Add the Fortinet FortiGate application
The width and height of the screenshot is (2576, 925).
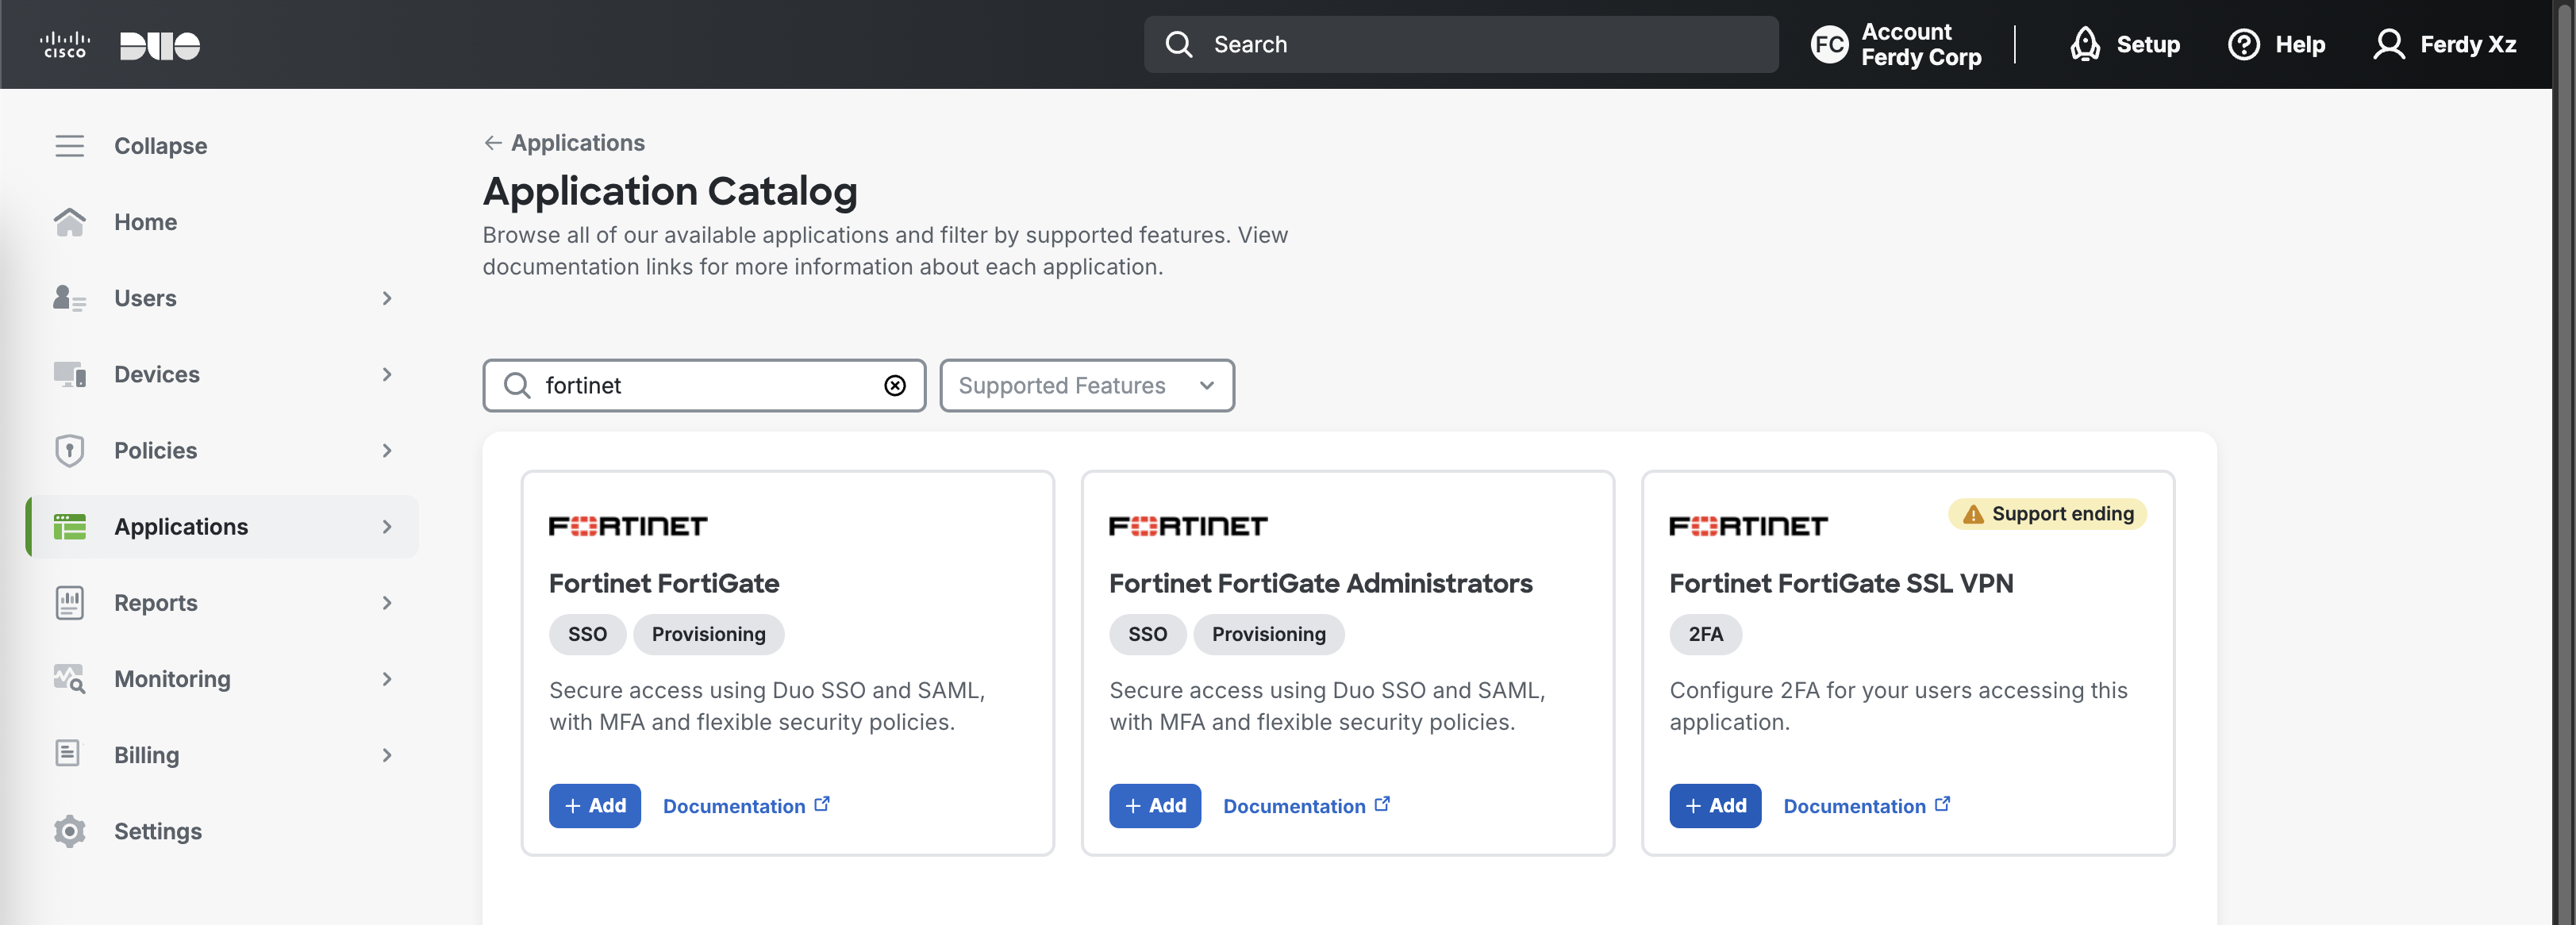click(594, 806)
